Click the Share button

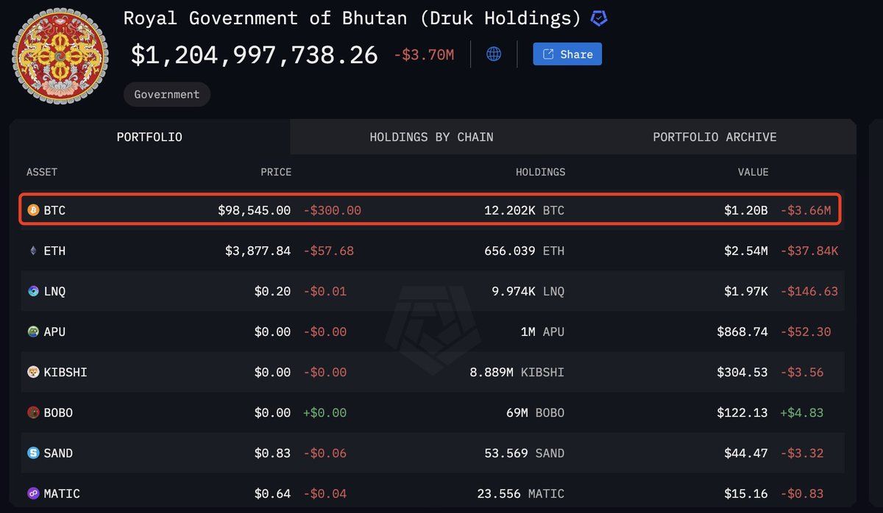[567, 54]
